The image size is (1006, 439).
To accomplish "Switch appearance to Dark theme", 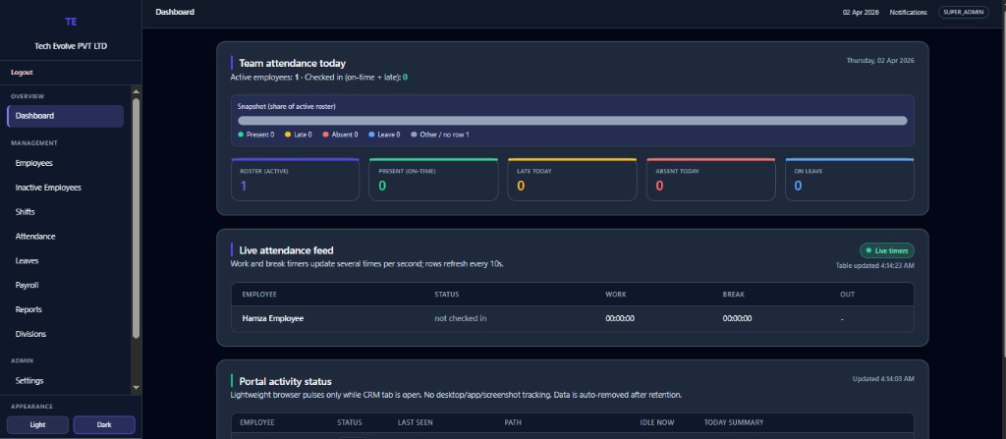I will [104, 425].
